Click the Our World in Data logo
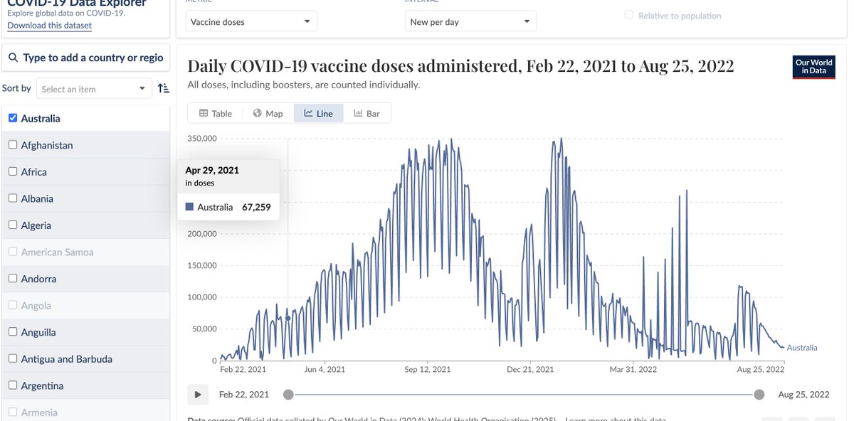The image size is (854, 421). pos(814,67)
